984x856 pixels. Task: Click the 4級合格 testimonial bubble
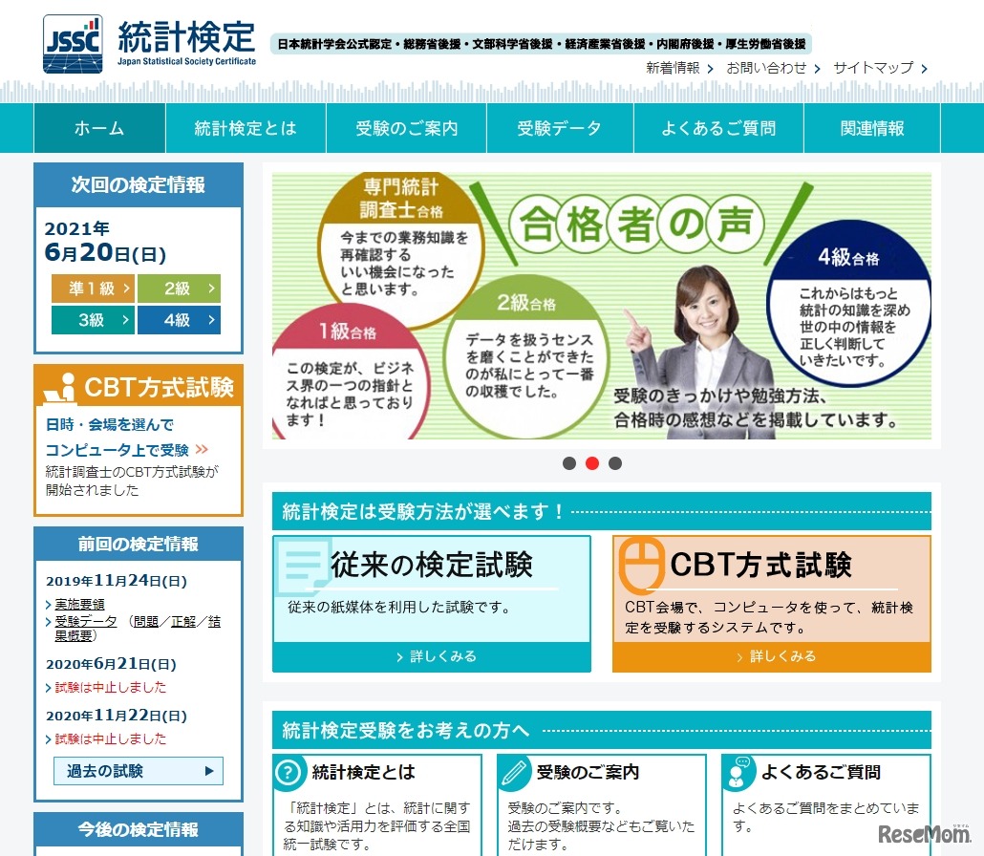pos(848,305)
